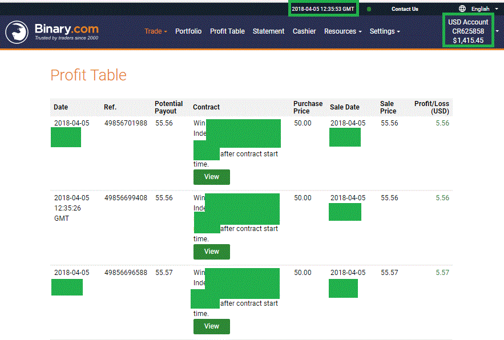Click the Purchase Price column header
Image resolution: width=504 pixels, height=340 pixels.
(308, 107)
